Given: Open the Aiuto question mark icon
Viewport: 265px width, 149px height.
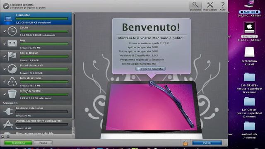Looking at the screenshot, I should 223,5.
